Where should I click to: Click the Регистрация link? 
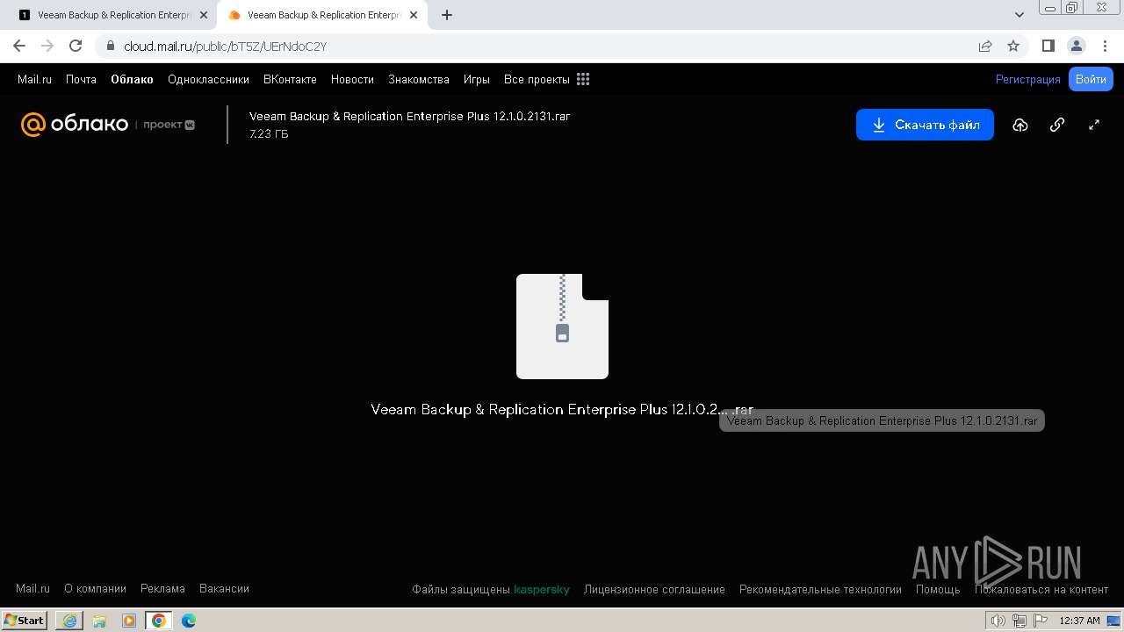pyautogui.click(x=1028, y=79)
